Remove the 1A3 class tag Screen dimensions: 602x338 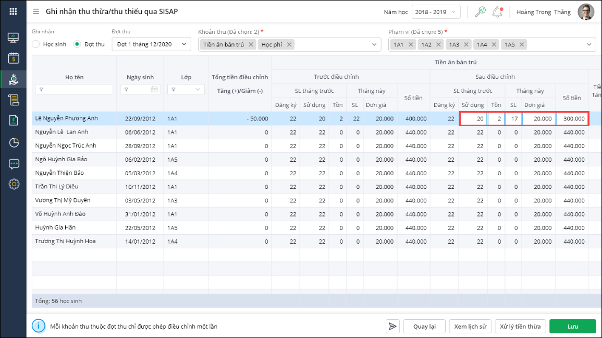tap(466, 45)
